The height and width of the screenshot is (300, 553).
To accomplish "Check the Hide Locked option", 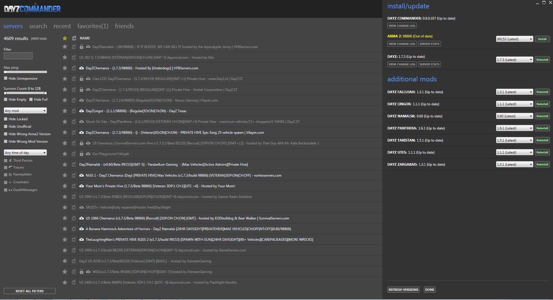I will click(5, 119).
